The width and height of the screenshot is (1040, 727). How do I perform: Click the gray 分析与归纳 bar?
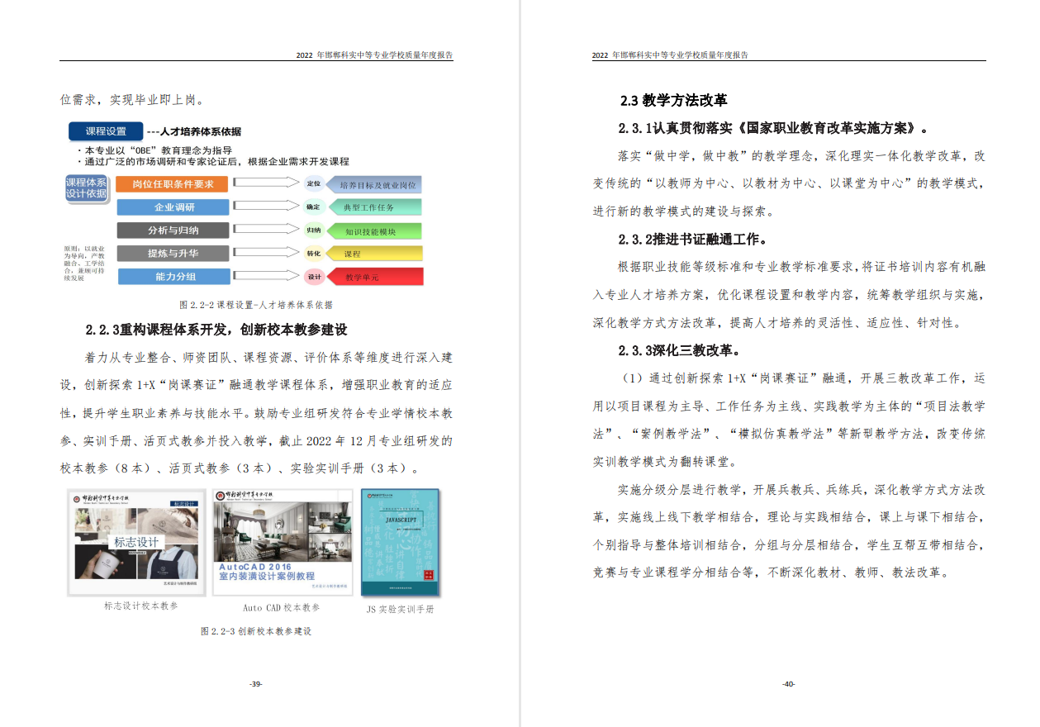[173, 230]
